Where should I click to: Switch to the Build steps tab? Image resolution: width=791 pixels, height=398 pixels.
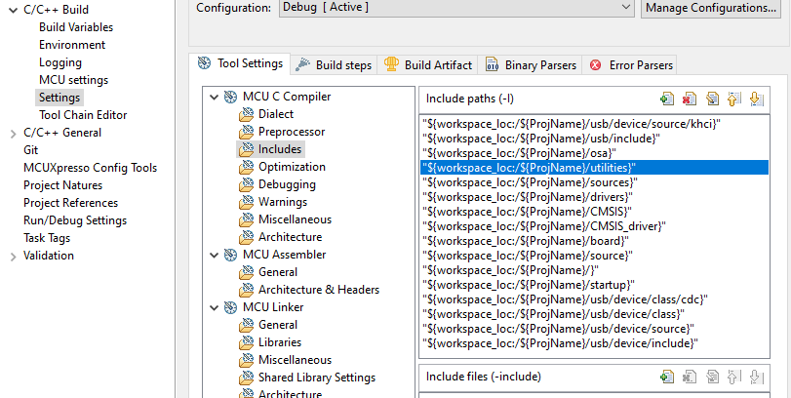[x=334, y=65]
